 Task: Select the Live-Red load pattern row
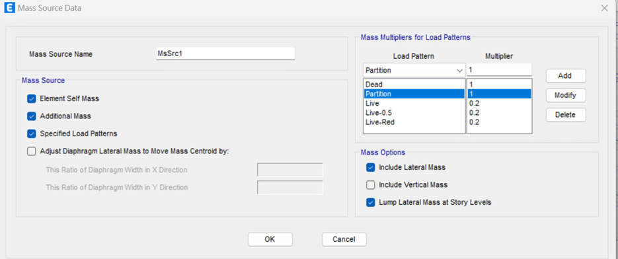[414, 122]
